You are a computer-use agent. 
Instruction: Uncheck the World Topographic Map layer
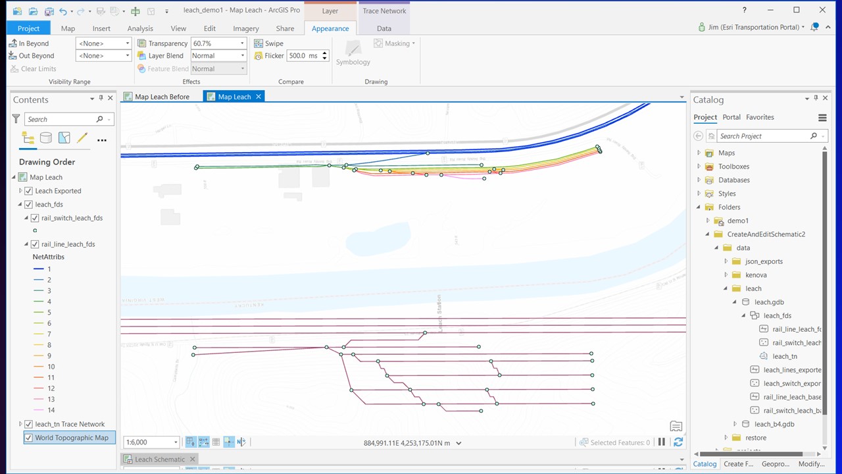point(28,437)
